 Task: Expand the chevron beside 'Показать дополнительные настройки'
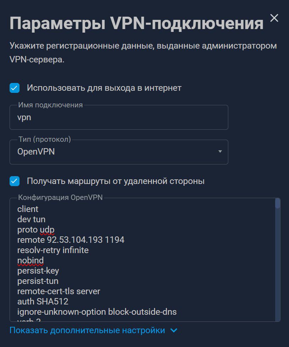(174, 330)
